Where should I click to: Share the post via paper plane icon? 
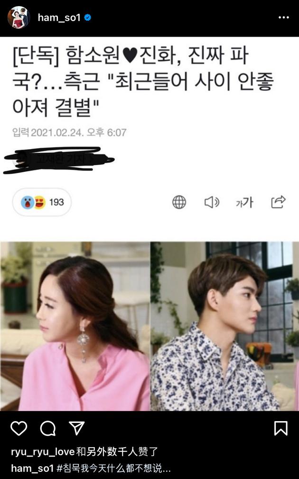pos(76,428)
